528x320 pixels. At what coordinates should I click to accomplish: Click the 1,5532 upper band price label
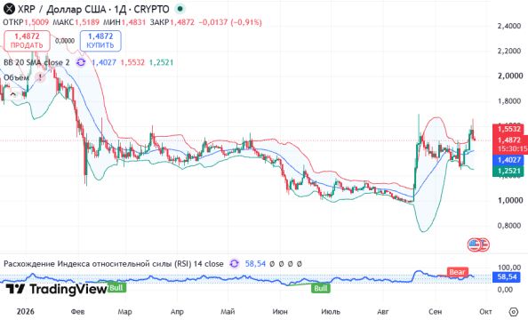point(508,129)
